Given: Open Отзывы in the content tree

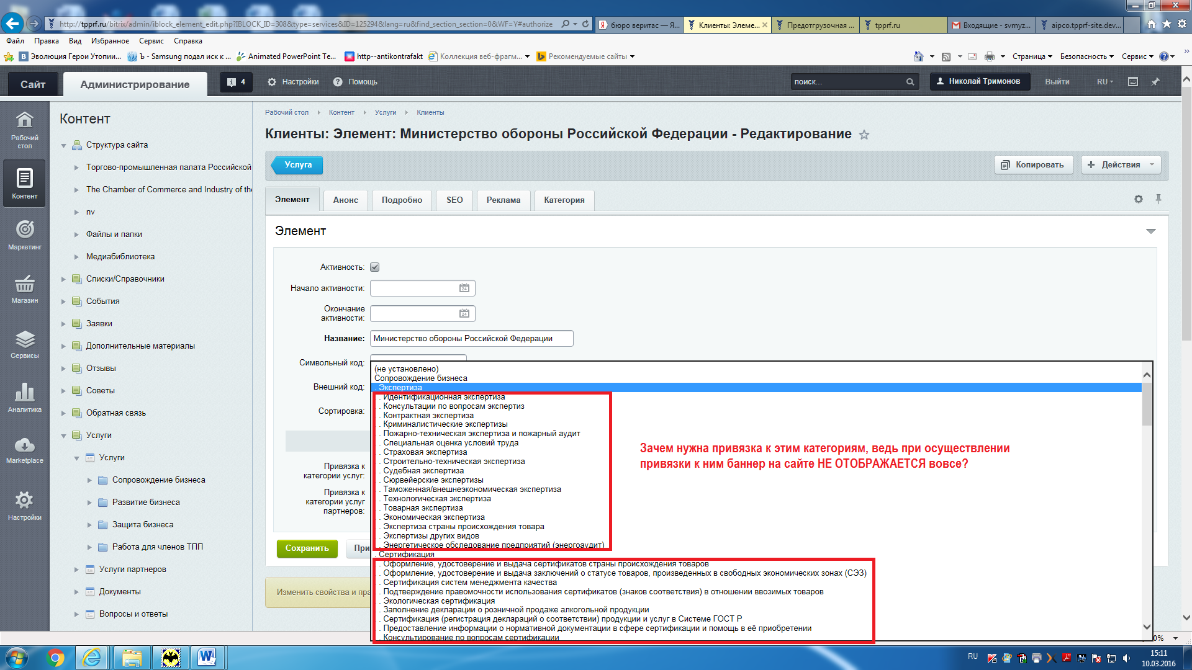Looking at the screenshot, I should point(101,368).
